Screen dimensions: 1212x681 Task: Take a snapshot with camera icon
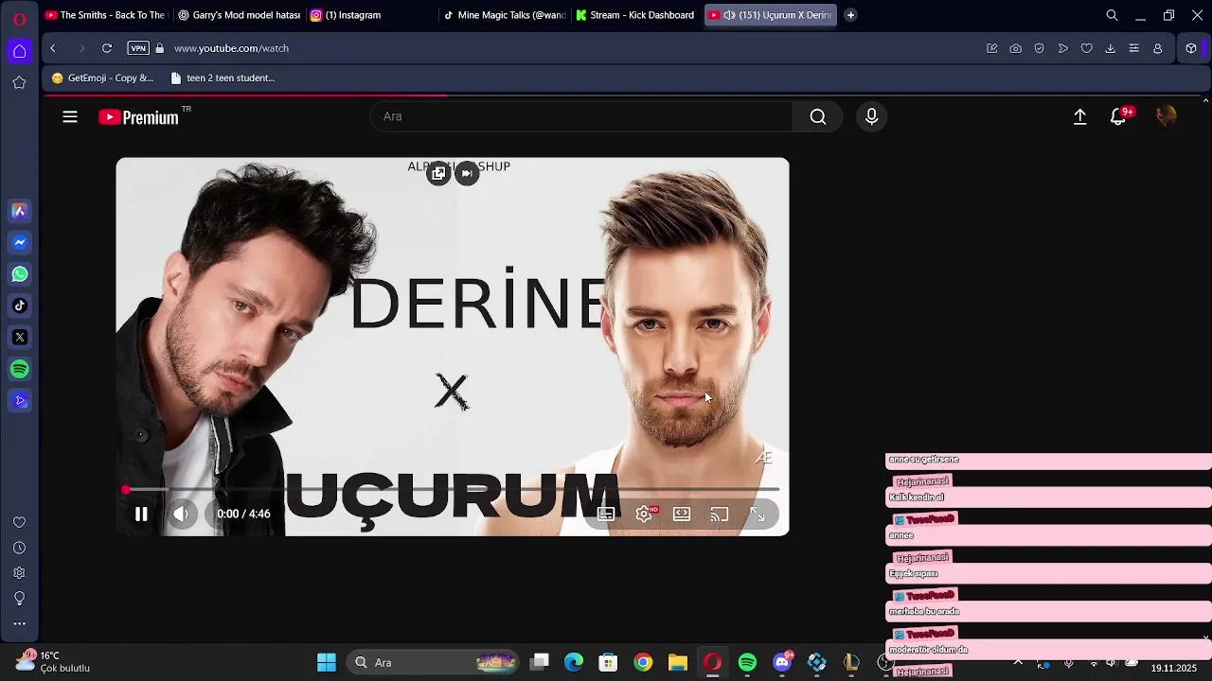click(x=1015, y=48)
